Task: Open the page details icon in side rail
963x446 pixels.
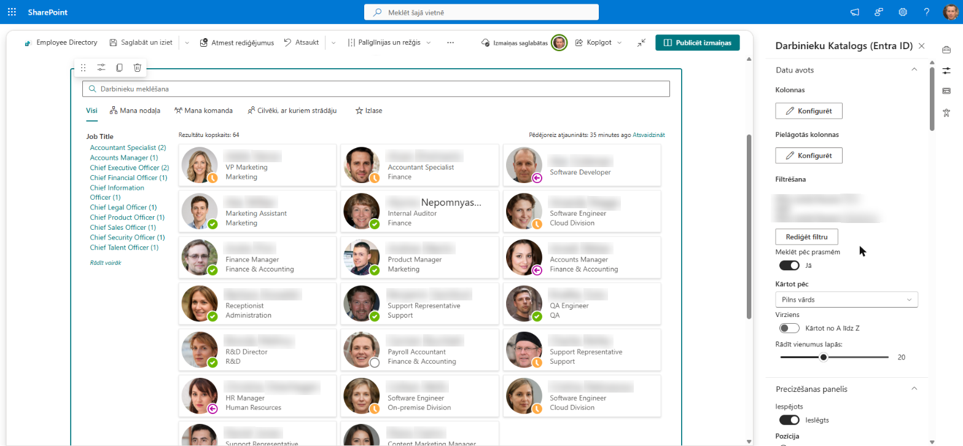Action: 946,92
